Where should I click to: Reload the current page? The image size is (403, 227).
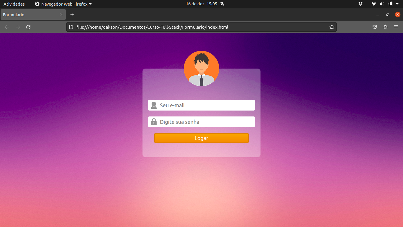point(28,27)
